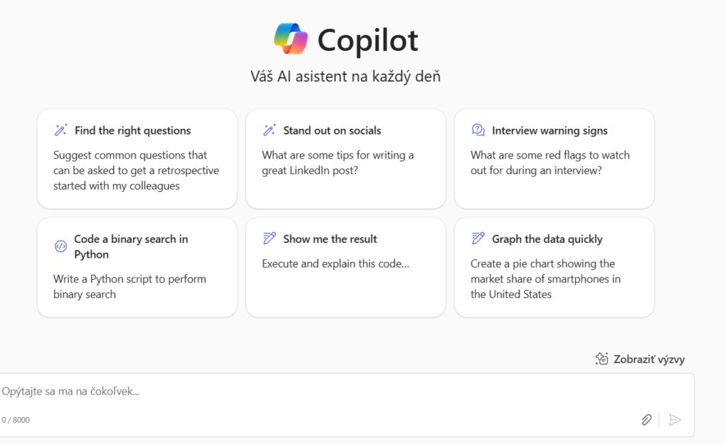Choose the Show me the result card

click(345, 268)
